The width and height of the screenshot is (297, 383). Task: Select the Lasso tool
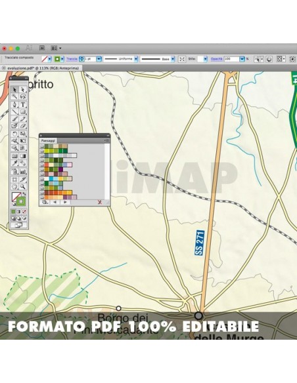(23, 96)
